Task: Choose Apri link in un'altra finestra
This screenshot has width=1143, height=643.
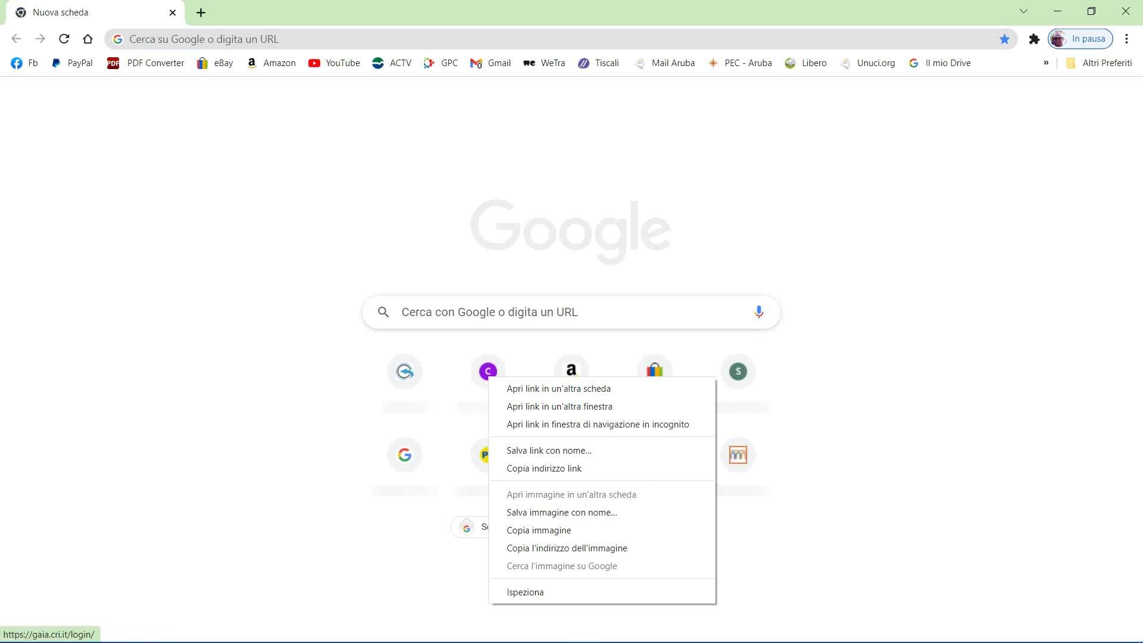Action: 602,407
